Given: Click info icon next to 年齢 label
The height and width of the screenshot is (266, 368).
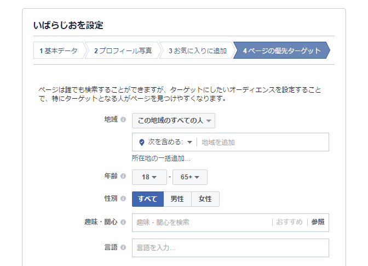Looking at the screenshot, I should point(123,176).
